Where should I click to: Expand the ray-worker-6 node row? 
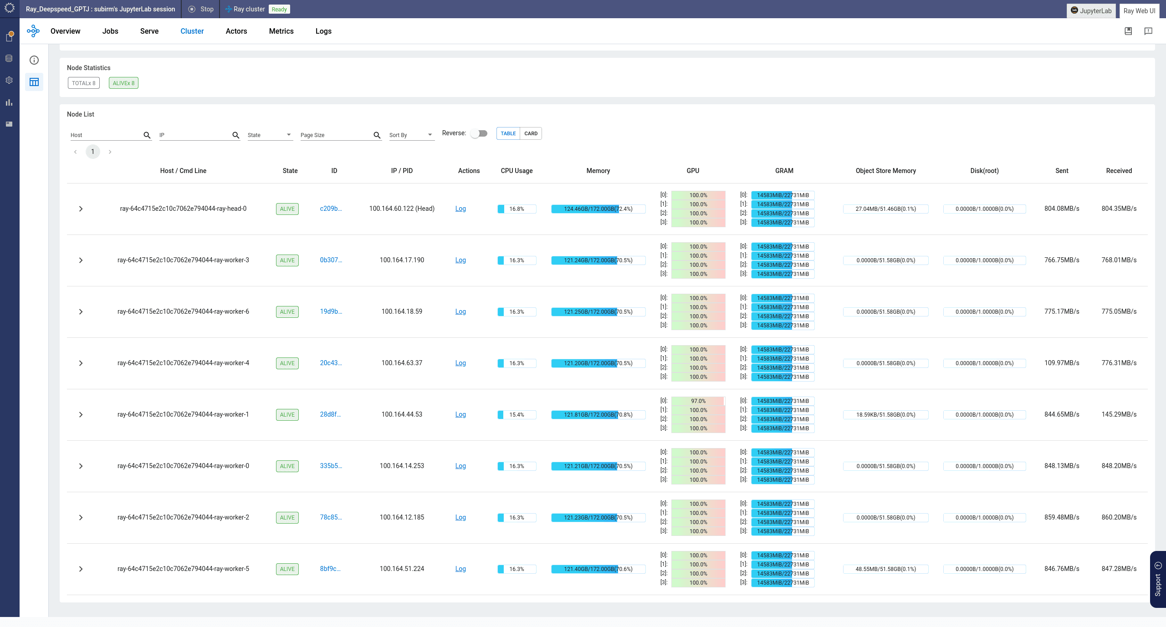coord(81,312)
